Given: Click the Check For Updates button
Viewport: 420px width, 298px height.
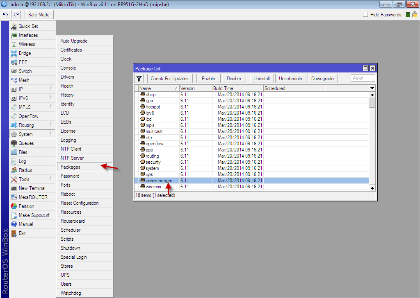Looking at the screenshot, I should pos(169,79).
